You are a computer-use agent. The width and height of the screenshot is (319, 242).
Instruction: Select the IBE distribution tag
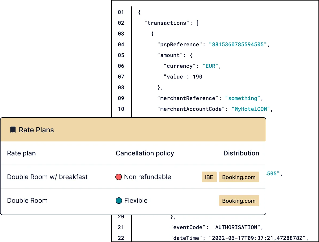[209, 177]
